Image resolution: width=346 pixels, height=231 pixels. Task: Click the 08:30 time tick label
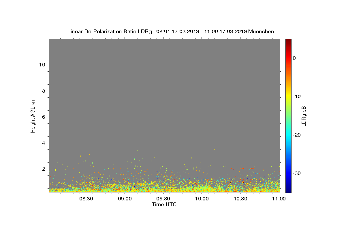click(86, 199)
